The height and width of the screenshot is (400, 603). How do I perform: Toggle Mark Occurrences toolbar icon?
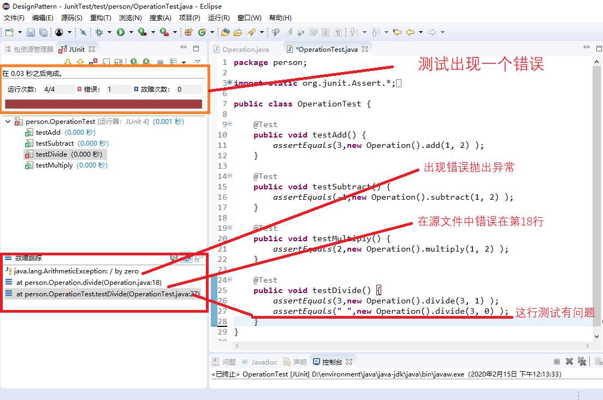pyautogui.click(x=289, y=32)
